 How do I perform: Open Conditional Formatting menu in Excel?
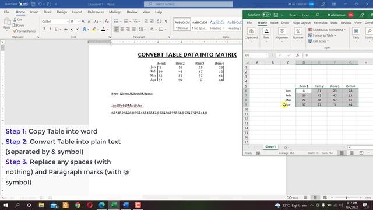pyautogui.click(x=326, y=30)
